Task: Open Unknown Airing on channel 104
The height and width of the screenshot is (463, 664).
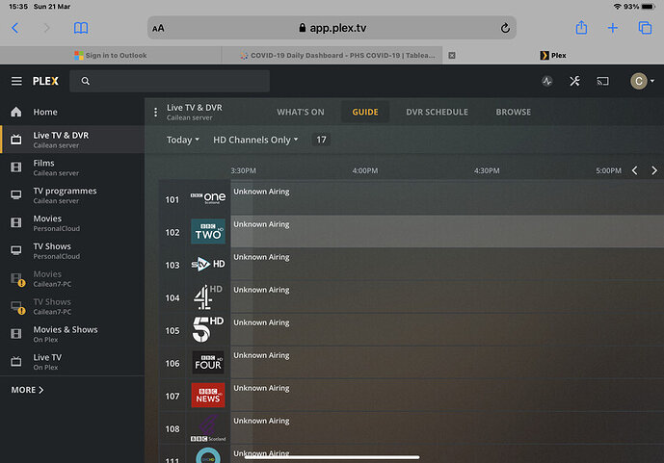Action: coord(447,296)
